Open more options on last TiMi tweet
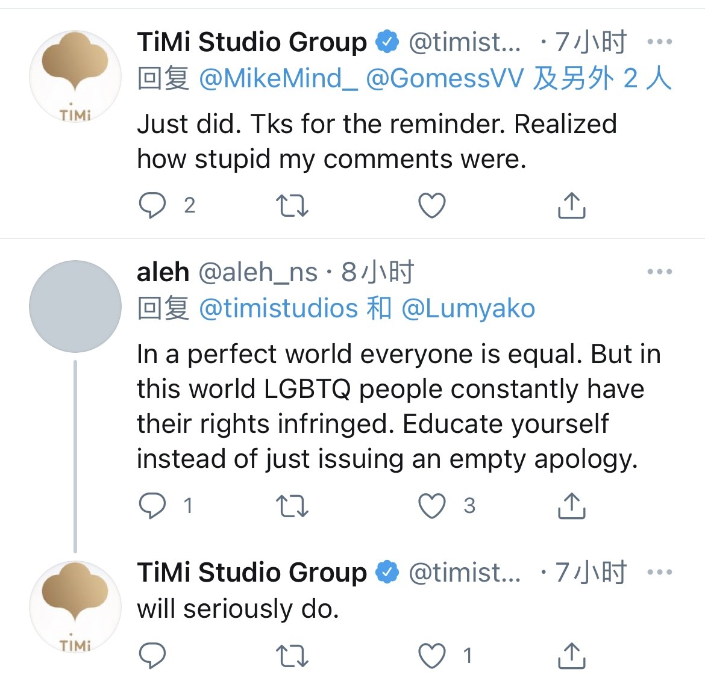The height and width of the screenshot is (684, 705). pos(659,572)
